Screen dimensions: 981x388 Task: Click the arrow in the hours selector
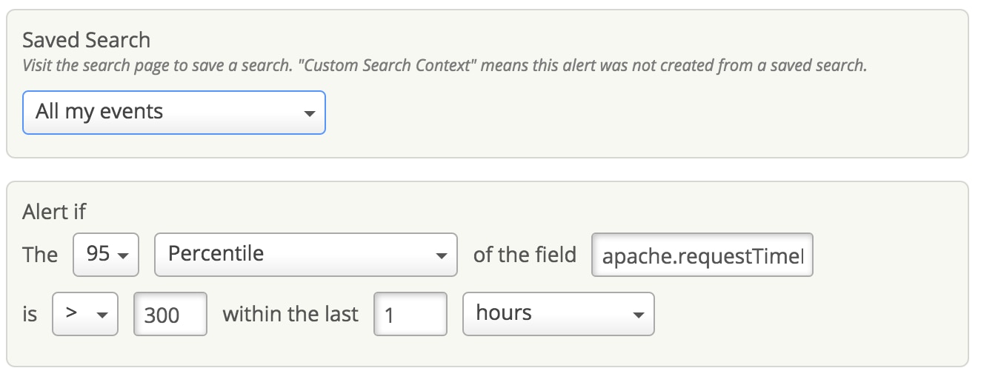coord(638,315)
